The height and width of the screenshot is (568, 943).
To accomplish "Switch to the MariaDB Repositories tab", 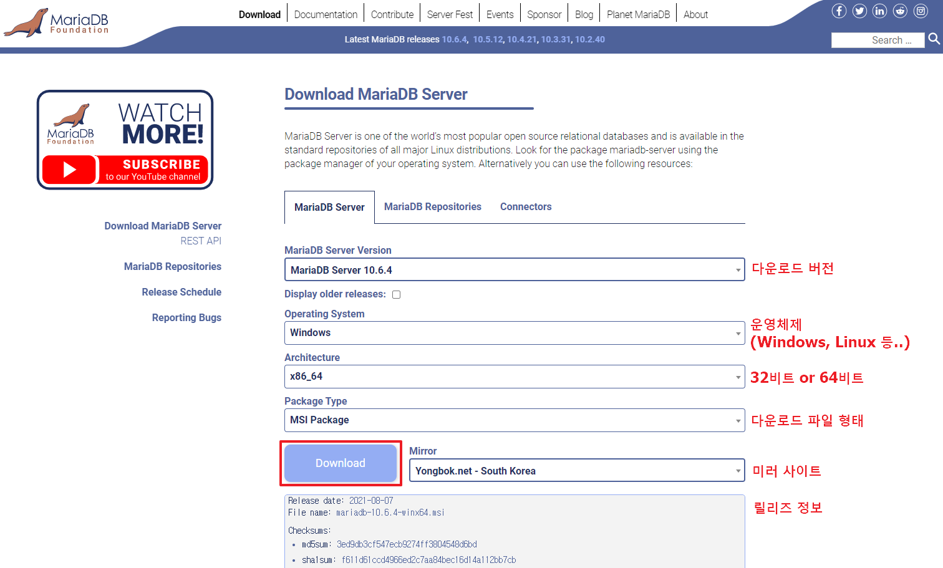I will point(433,206).
